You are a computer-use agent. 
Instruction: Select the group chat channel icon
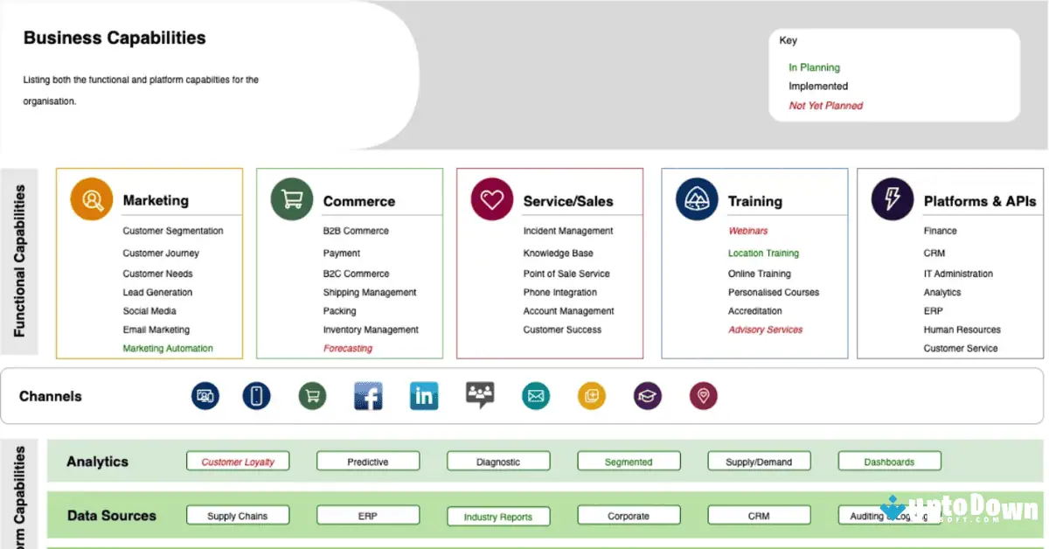pos(480,396)
